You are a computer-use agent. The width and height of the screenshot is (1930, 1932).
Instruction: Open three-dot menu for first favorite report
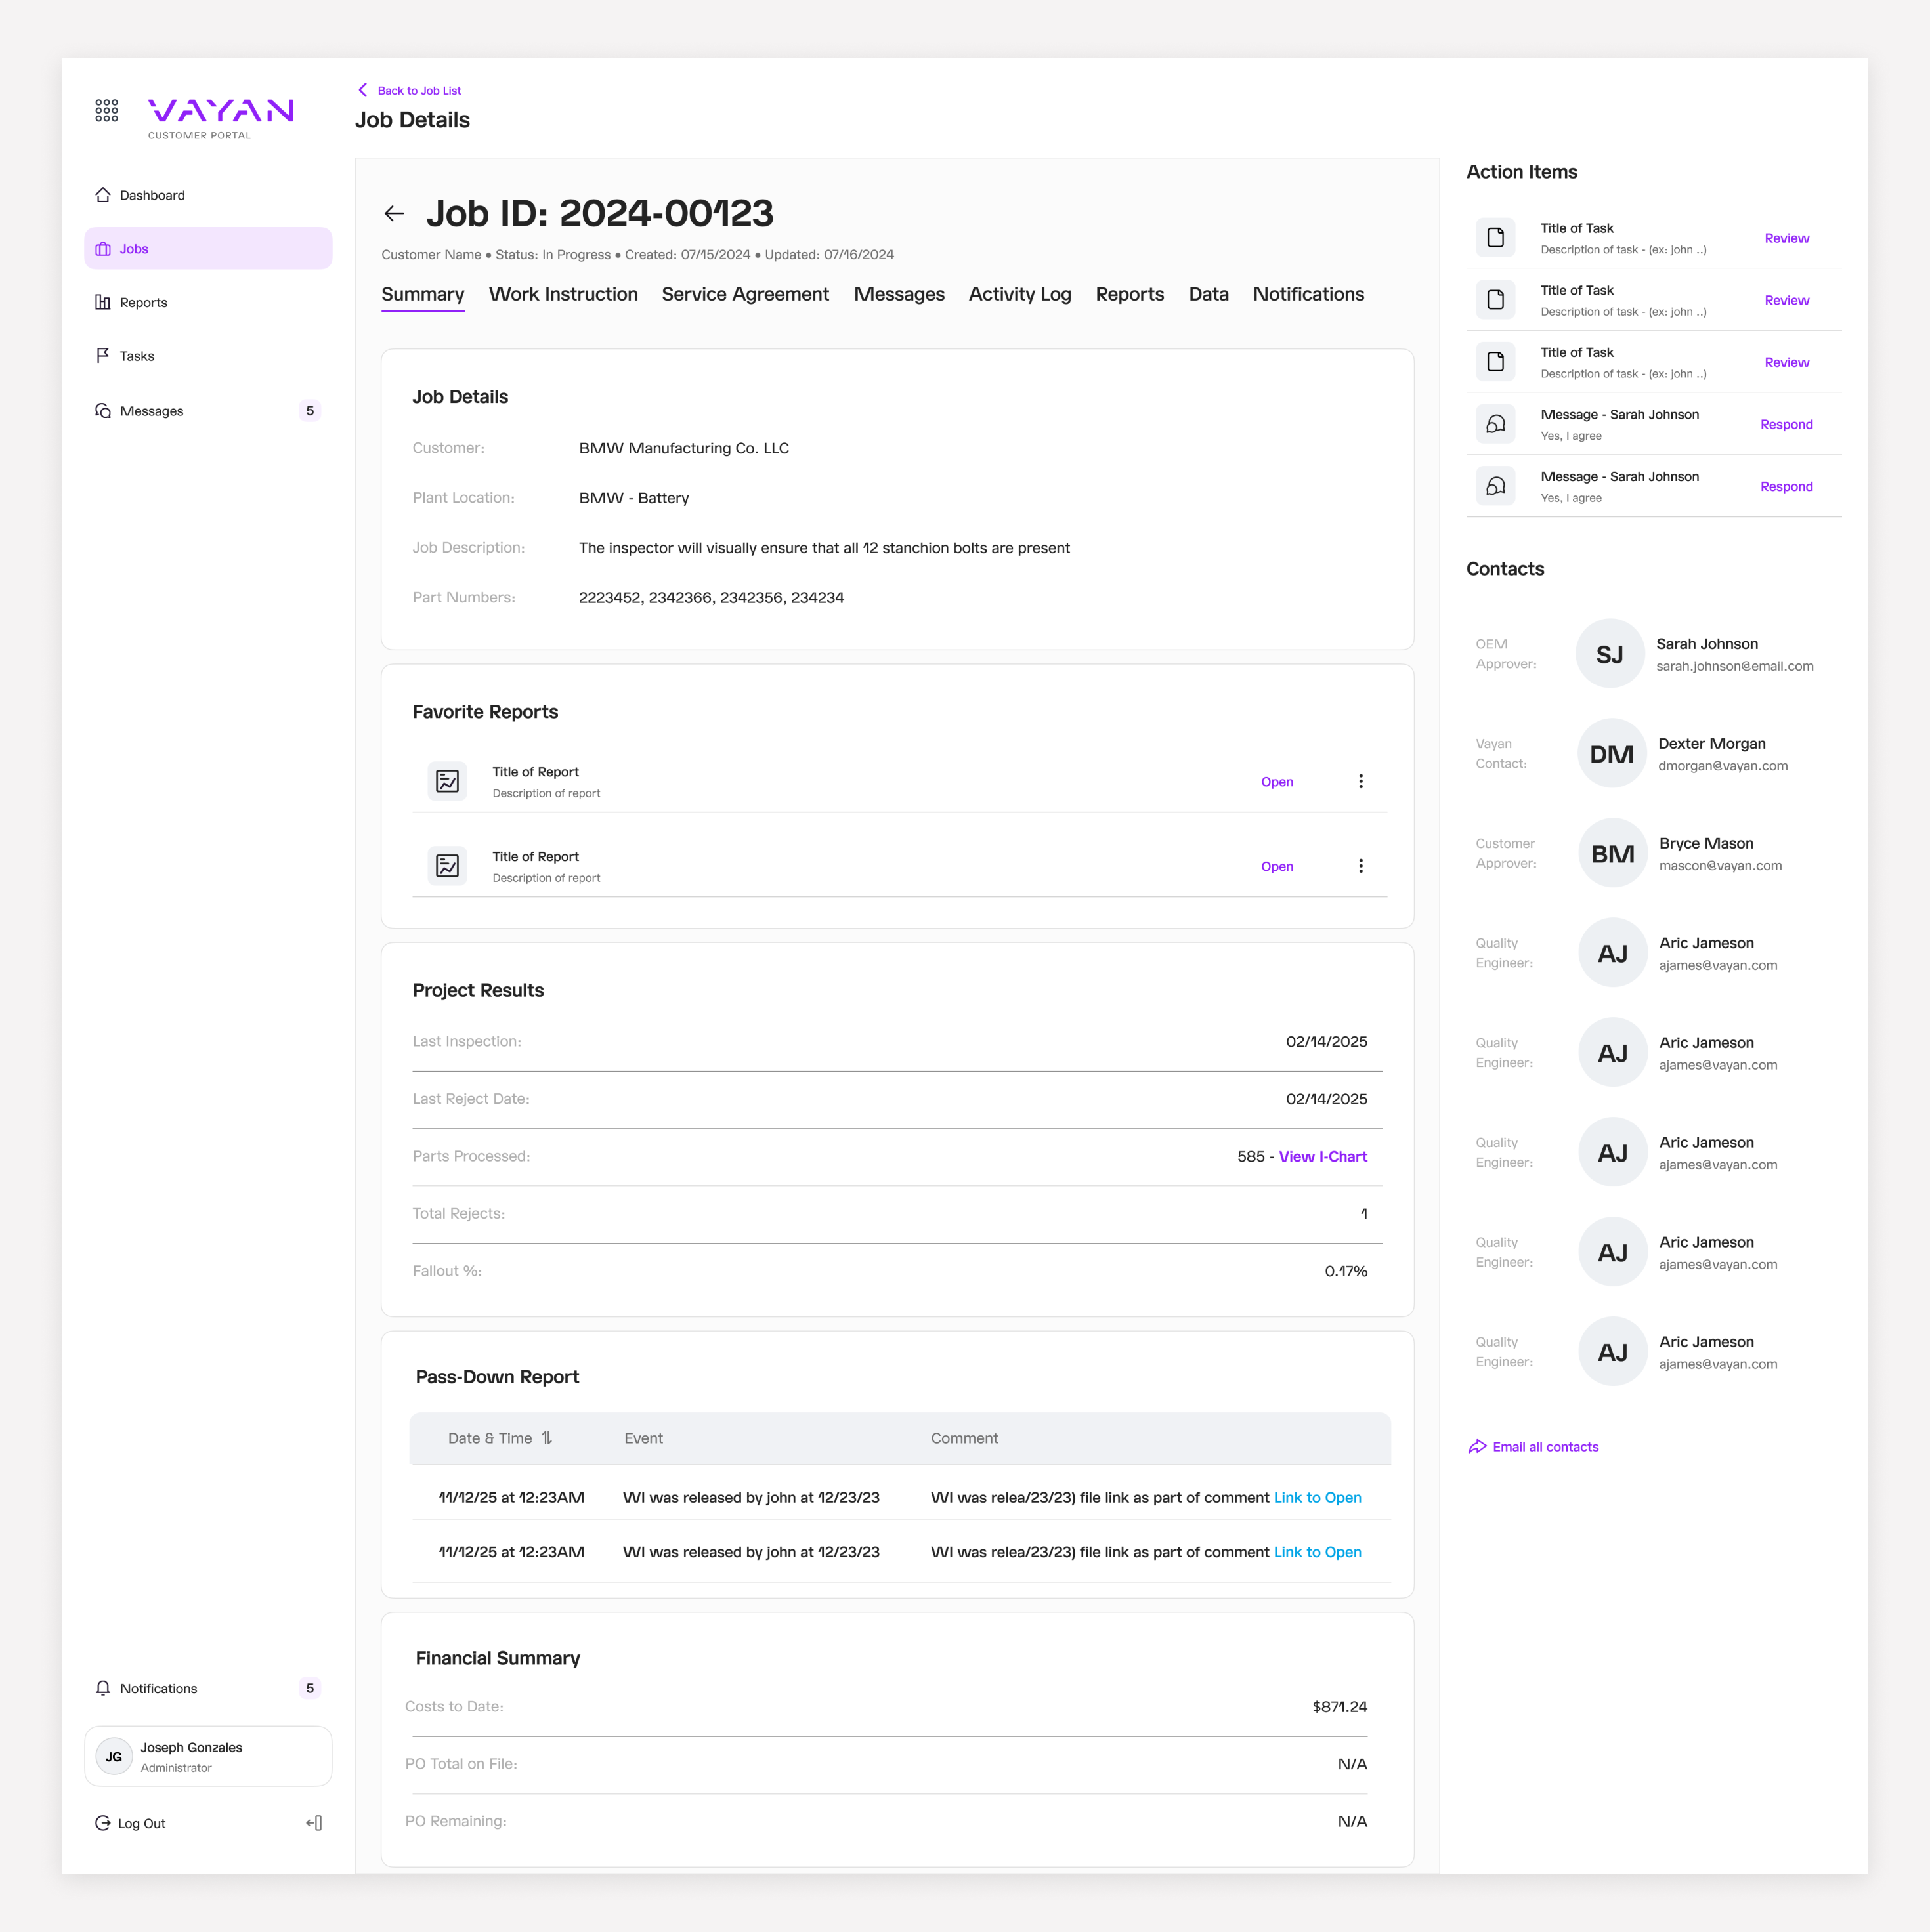pyautogui.click(x=1361, y=781)
